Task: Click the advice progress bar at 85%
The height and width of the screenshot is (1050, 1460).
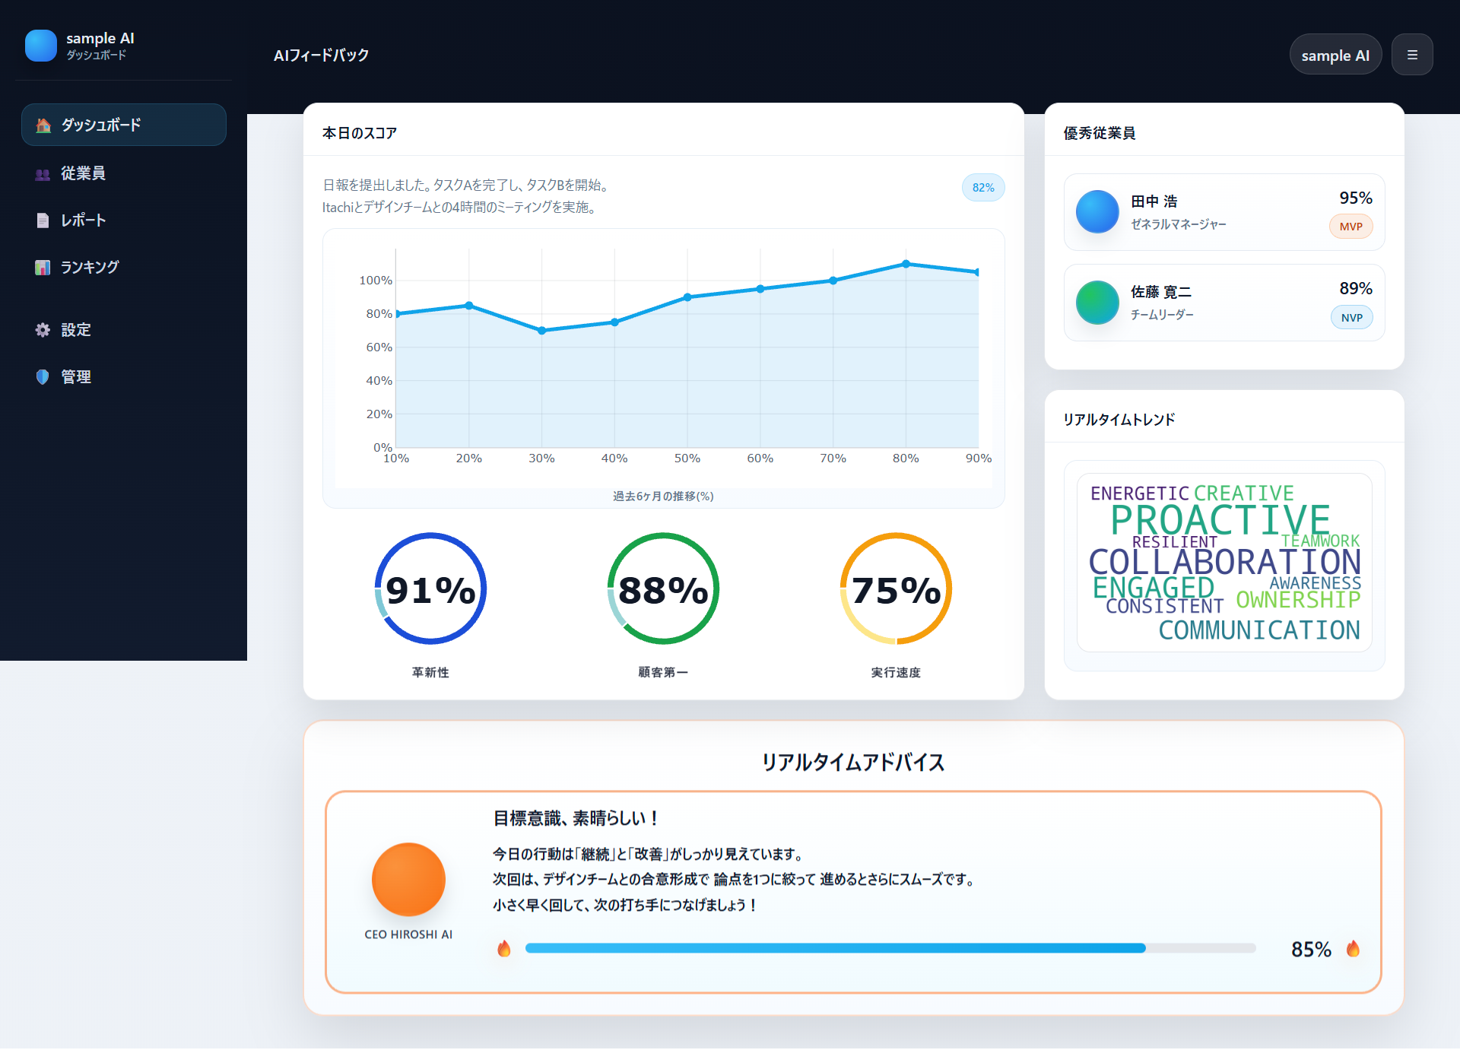Action: 890,948
